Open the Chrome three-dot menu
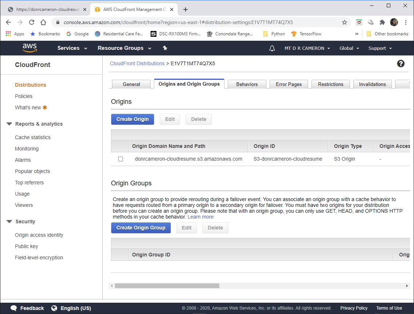Image resolution: width=414 pixels, height=314 pixels. click(x=406, y=23)
